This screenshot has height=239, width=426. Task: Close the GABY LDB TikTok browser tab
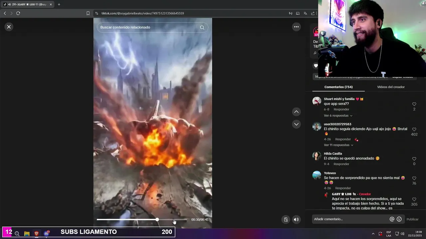pyautogui.click(x=51, y=4)
